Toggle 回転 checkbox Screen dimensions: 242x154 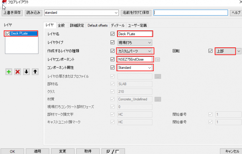coord(211,51)
